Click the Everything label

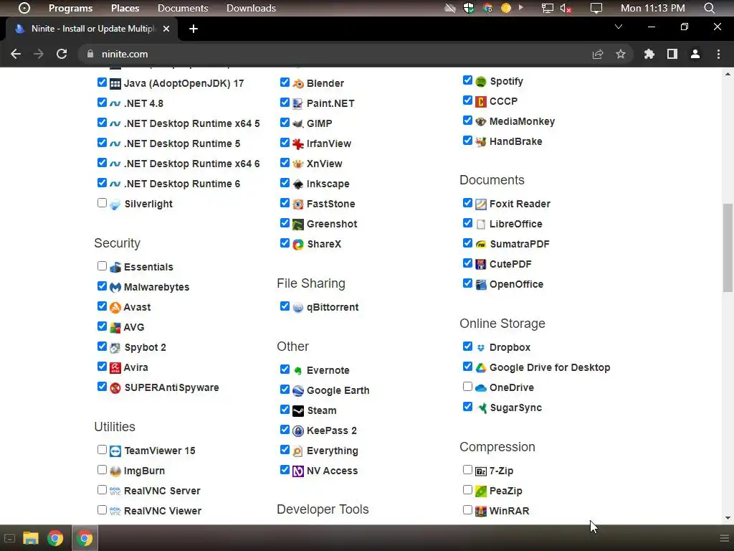pos(333,451)
